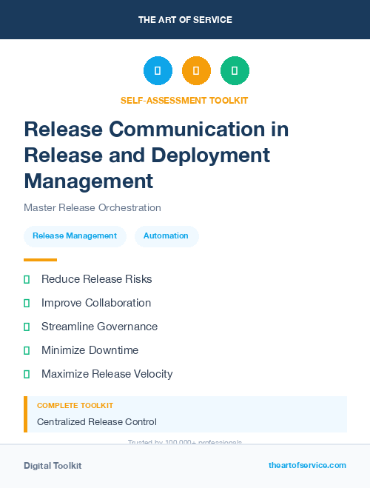This screenshot has height=488, width=370.
Task: Select the Automation tag
Action: 166,236
